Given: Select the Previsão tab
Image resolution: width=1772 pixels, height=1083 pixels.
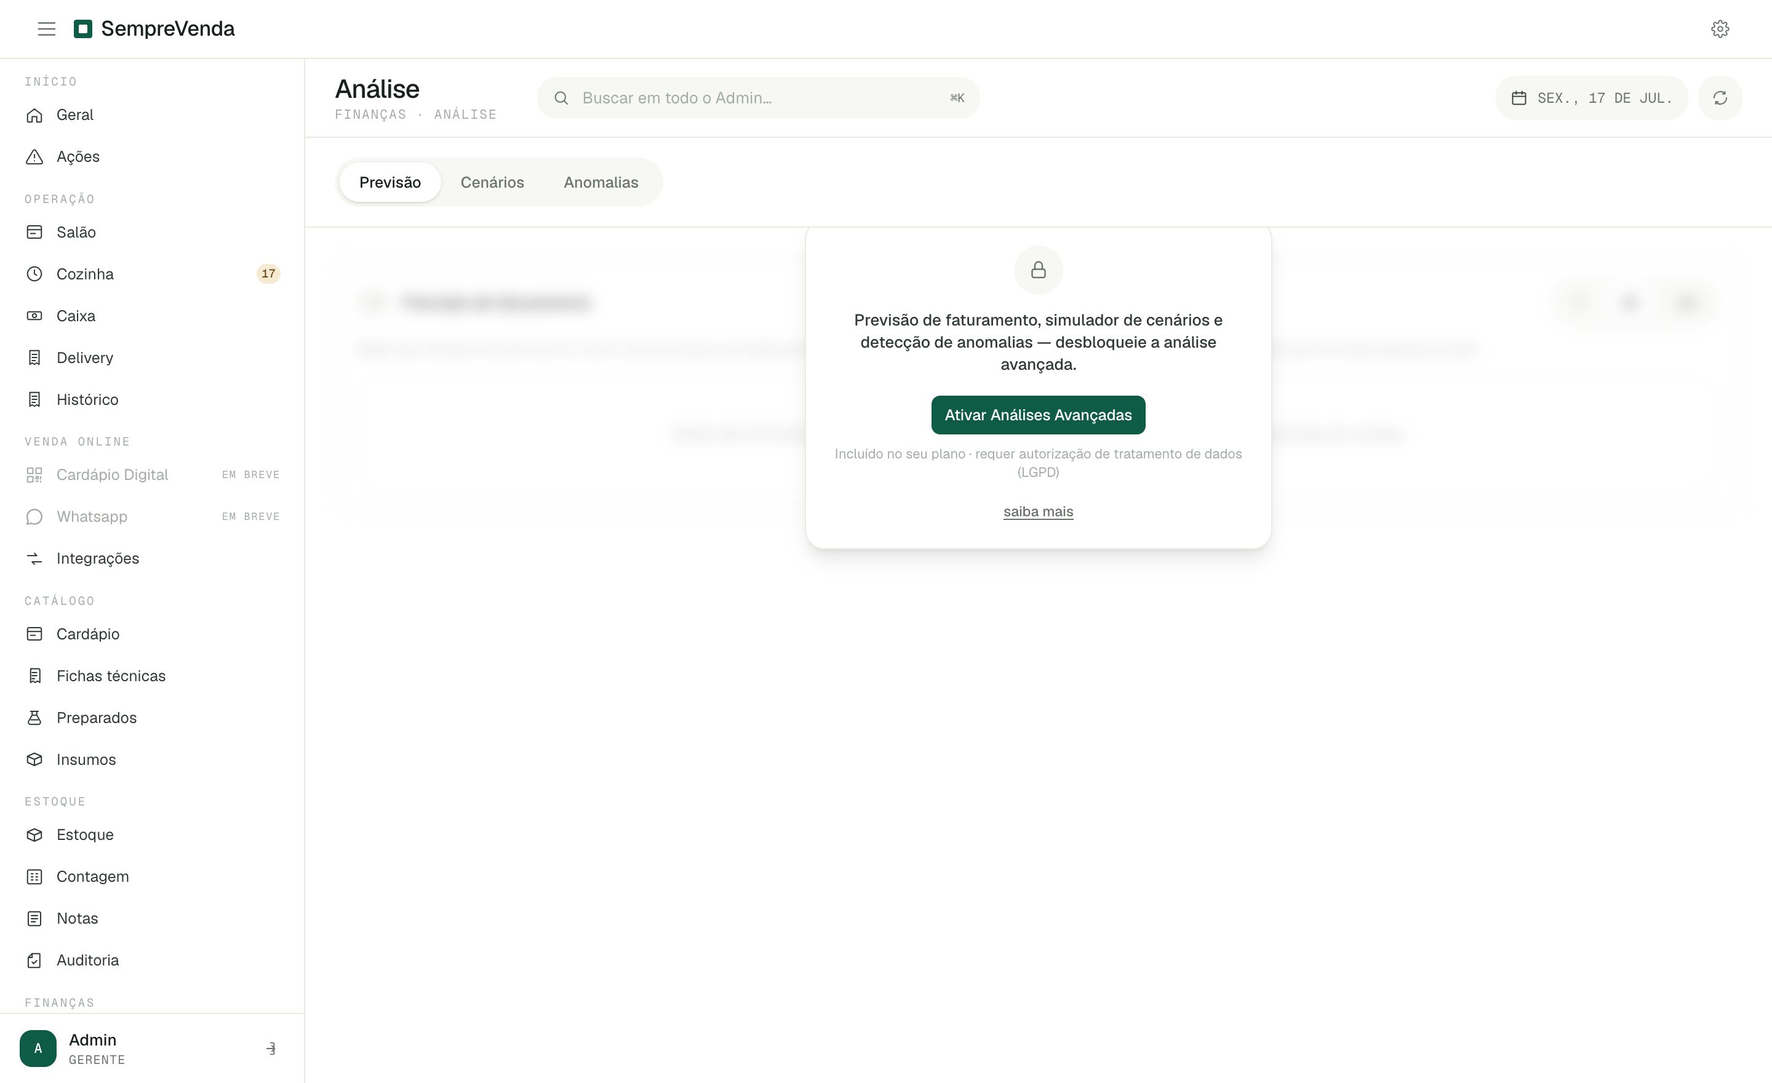Looking at the screenshot, I should point(390,183).
